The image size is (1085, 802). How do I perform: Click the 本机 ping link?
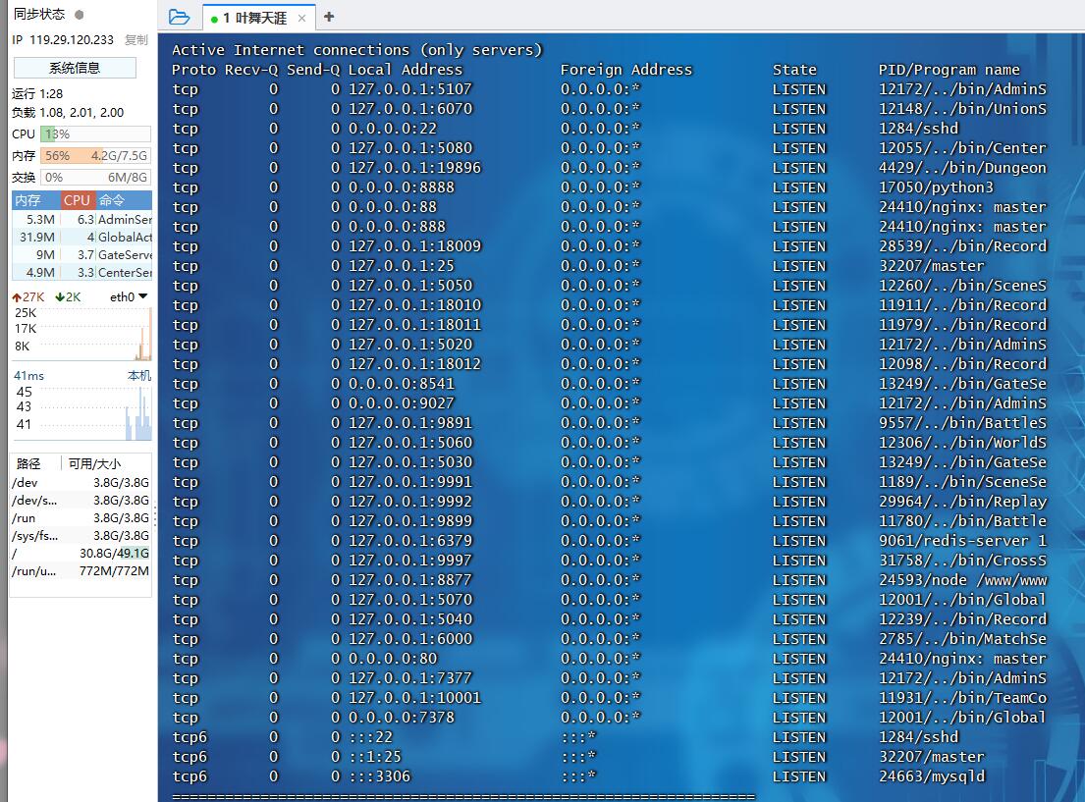point(139,375)
